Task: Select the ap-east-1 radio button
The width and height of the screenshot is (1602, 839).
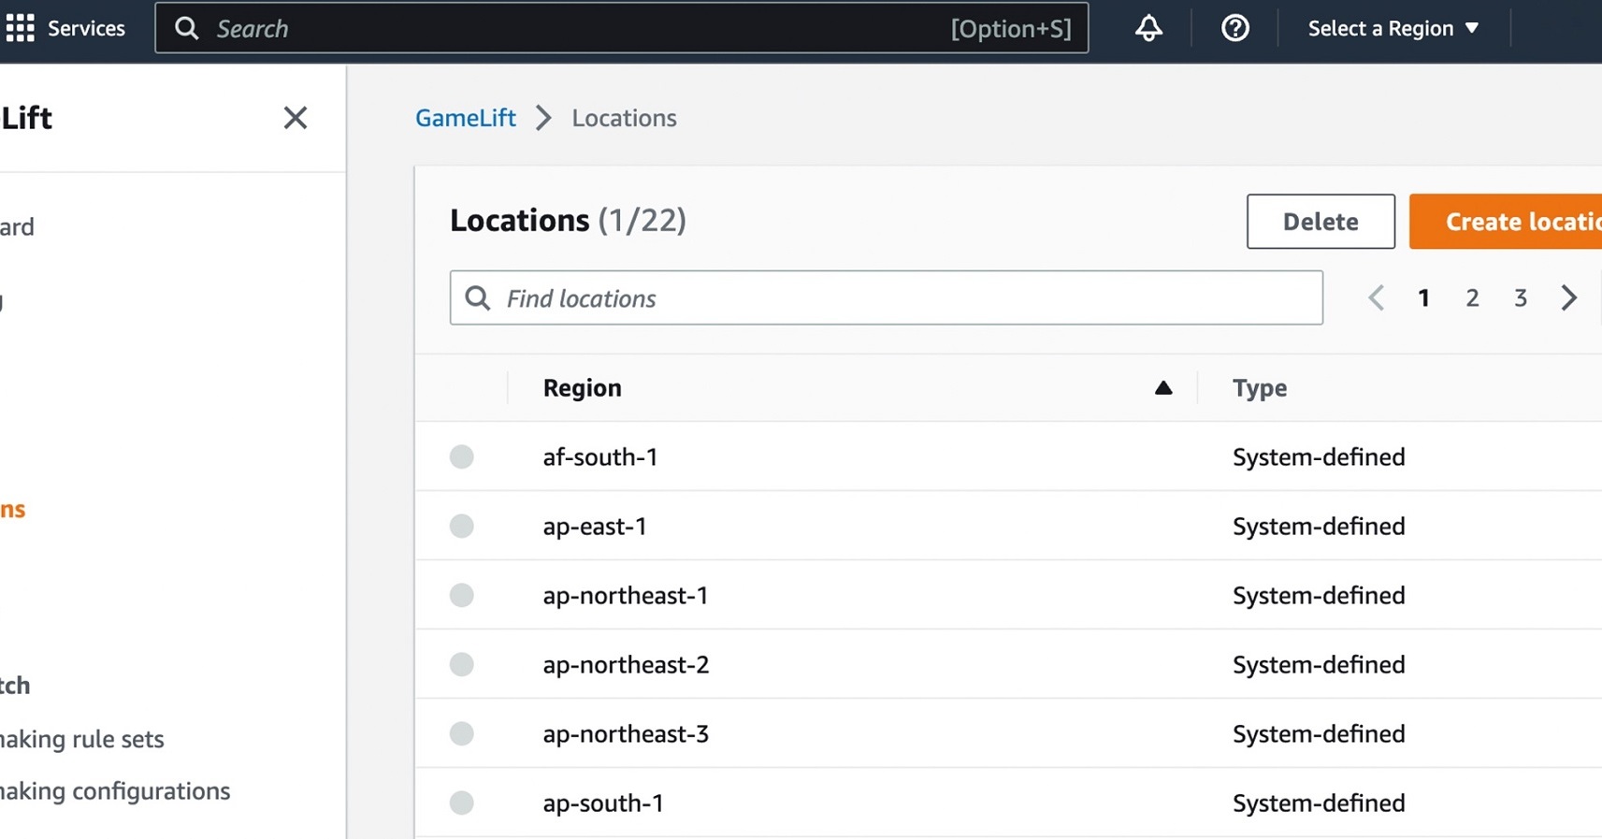Action: 462,526
